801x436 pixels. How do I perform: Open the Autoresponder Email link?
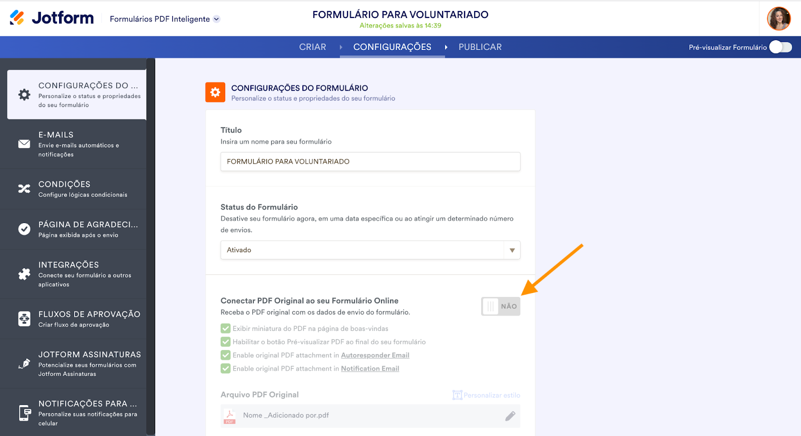tap(375, 355)
